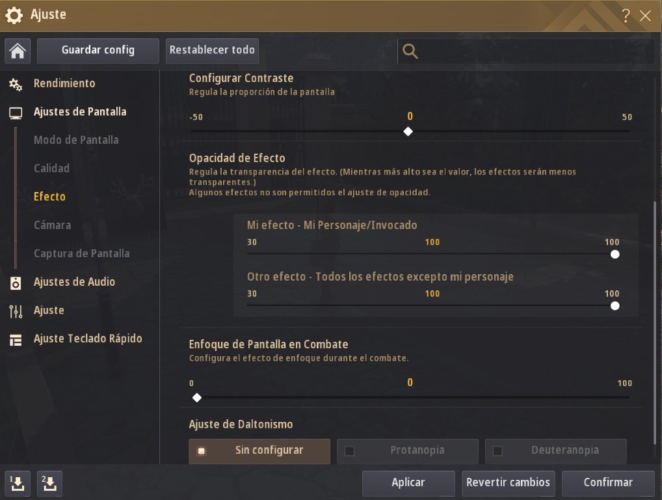Screen dimensions: 662x500
Task: Open help with the question mark icon
Action: [x=626, y=15]
